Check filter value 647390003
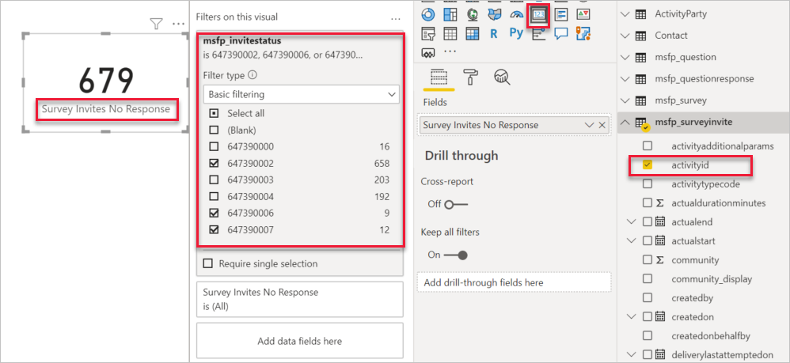This screenshot has width=790, height=363. point(215,180)
